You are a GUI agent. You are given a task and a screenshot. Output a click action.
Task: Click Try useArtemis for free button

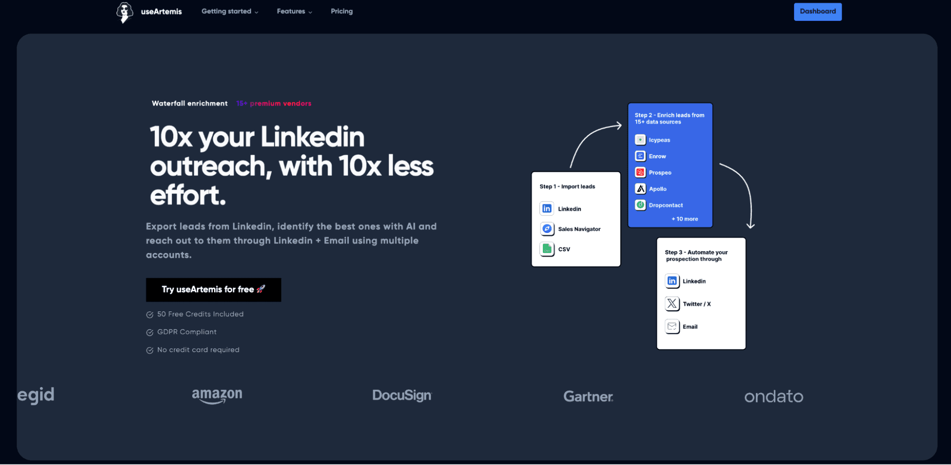(x=213, y=290)
